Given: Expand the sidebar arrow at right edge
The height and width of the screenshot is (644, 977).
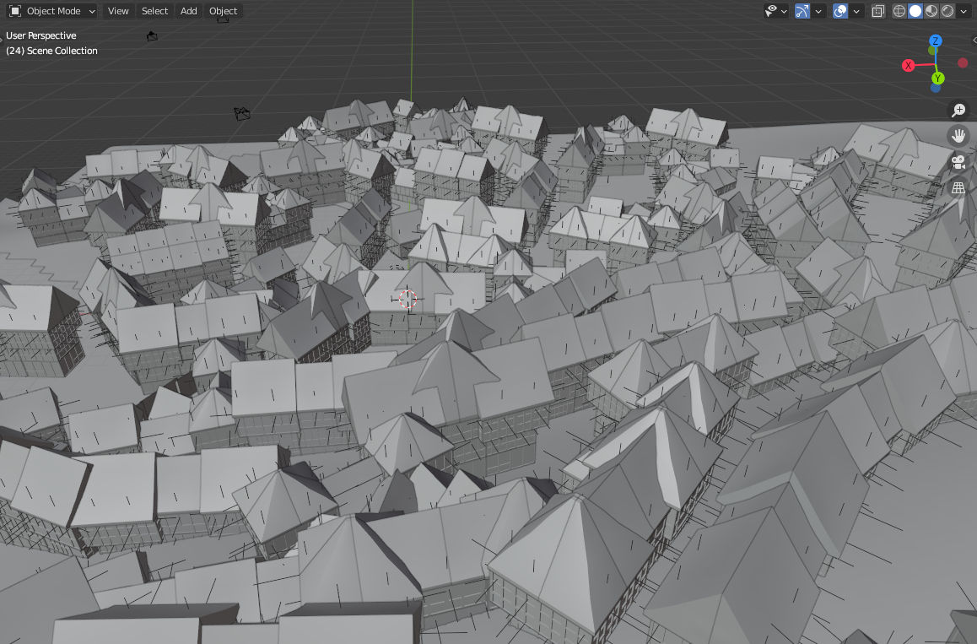Looking at the screenshot, I should tap(974, 40).
